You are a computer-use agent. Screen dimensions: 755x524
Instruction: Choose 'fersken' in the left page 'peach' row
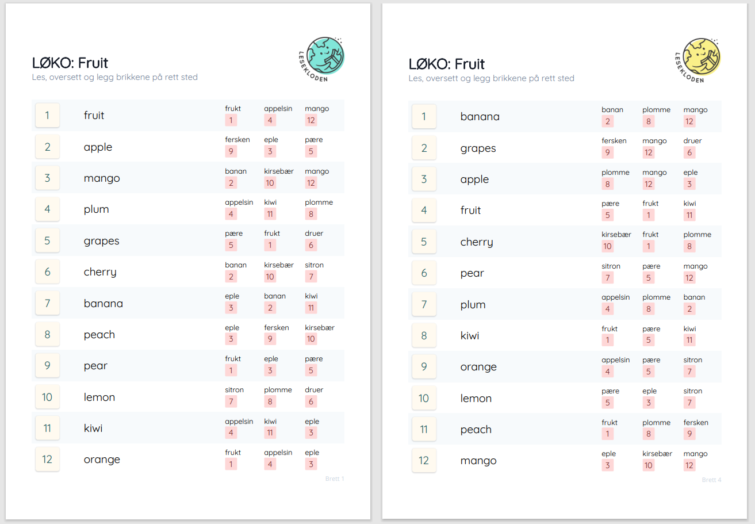276,328
